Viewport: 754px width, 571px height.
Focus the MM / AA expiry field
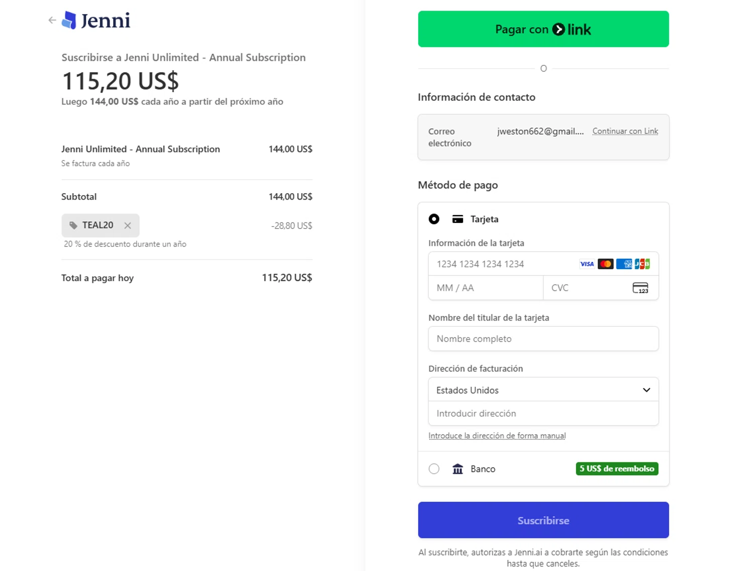[x=486, y=288]
